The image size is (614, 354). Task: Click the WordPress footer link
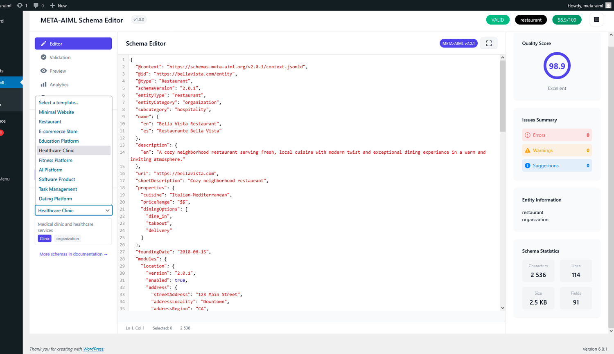click(93, 349)
